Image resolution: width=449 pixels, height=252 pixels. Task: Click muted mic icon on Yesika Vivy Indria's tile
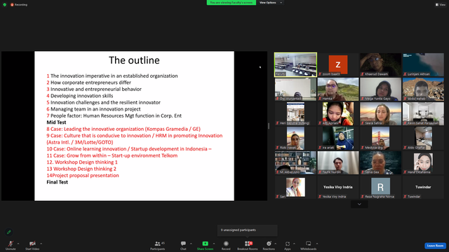tap(320, 197)
